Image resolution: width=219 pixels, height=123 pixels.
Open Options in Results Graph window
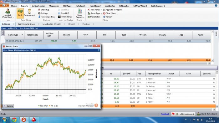(x=8, y=106)
